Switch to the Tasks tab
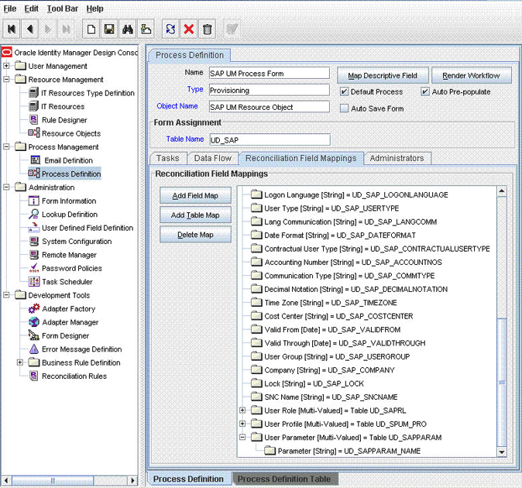 coord(168,158)
